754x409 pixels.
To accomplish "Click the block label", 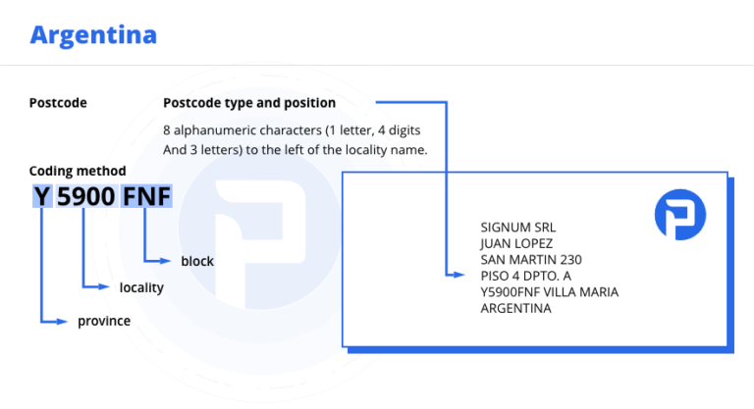I will click(196, 261).
